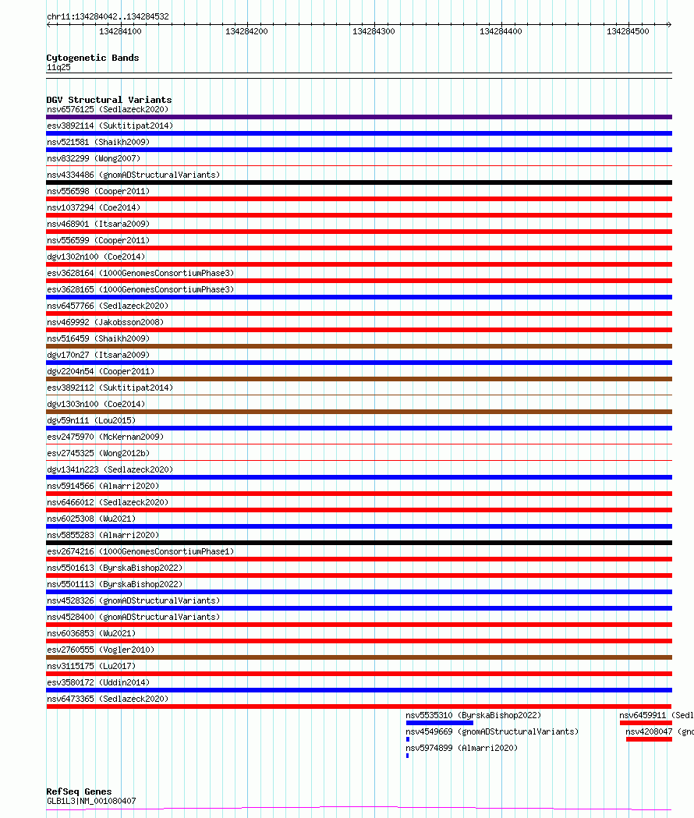This screenshot has height=818, width=694.
Task: Click dgv170n27 (Itsara2009) label
Action: [98, 355]
